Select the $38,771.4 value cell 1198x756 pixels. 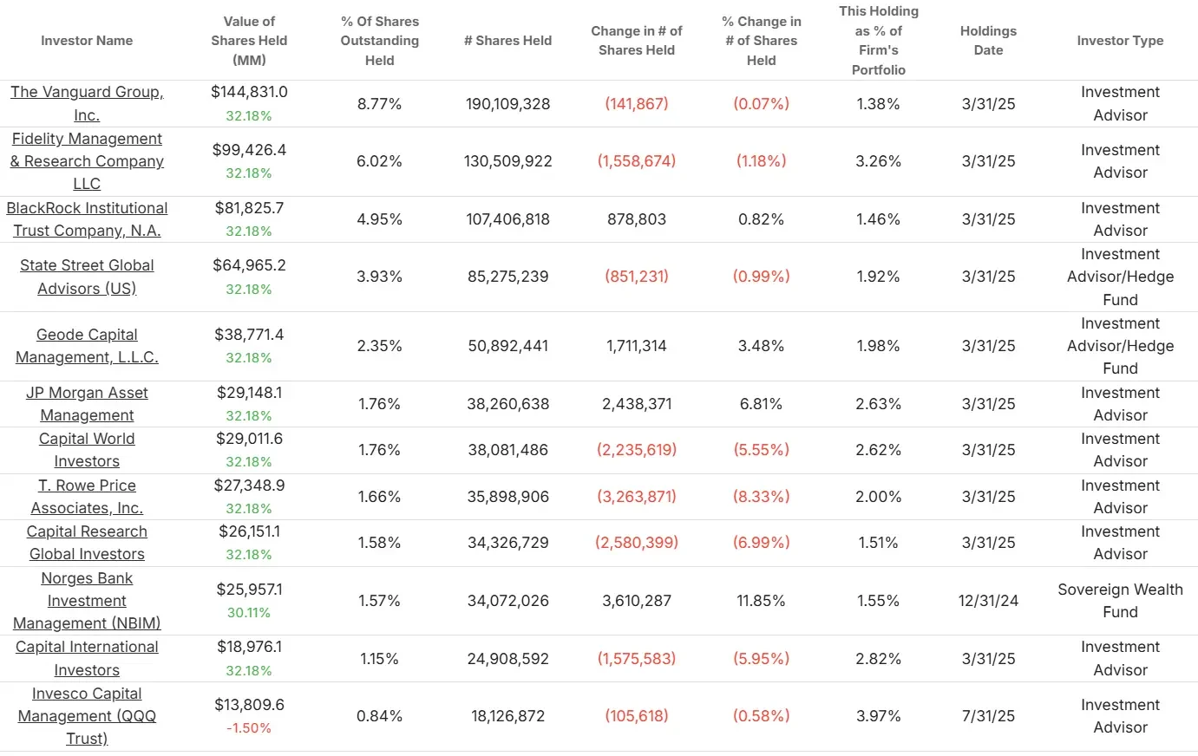pyautogui.click(x=249, y=335)
